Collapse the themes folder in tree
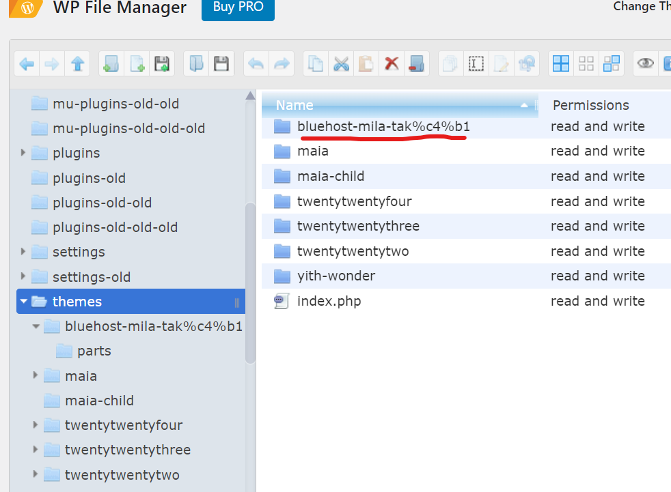The height and width of the screenshot is (492, 671). point(23,302)
